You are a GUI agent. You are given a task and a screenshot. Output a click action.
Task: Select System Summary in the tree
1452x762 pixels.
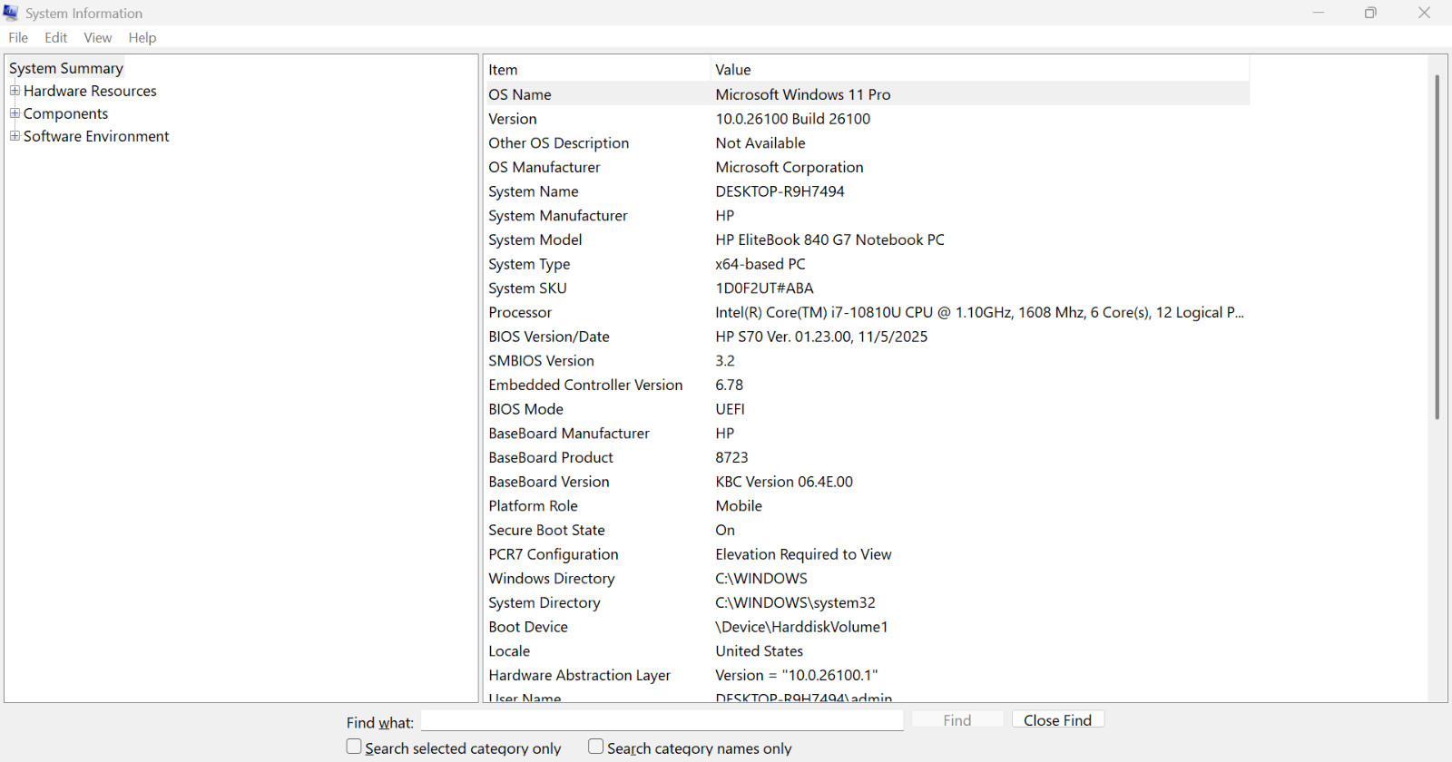pyautogui.click(x=66, y=68)
